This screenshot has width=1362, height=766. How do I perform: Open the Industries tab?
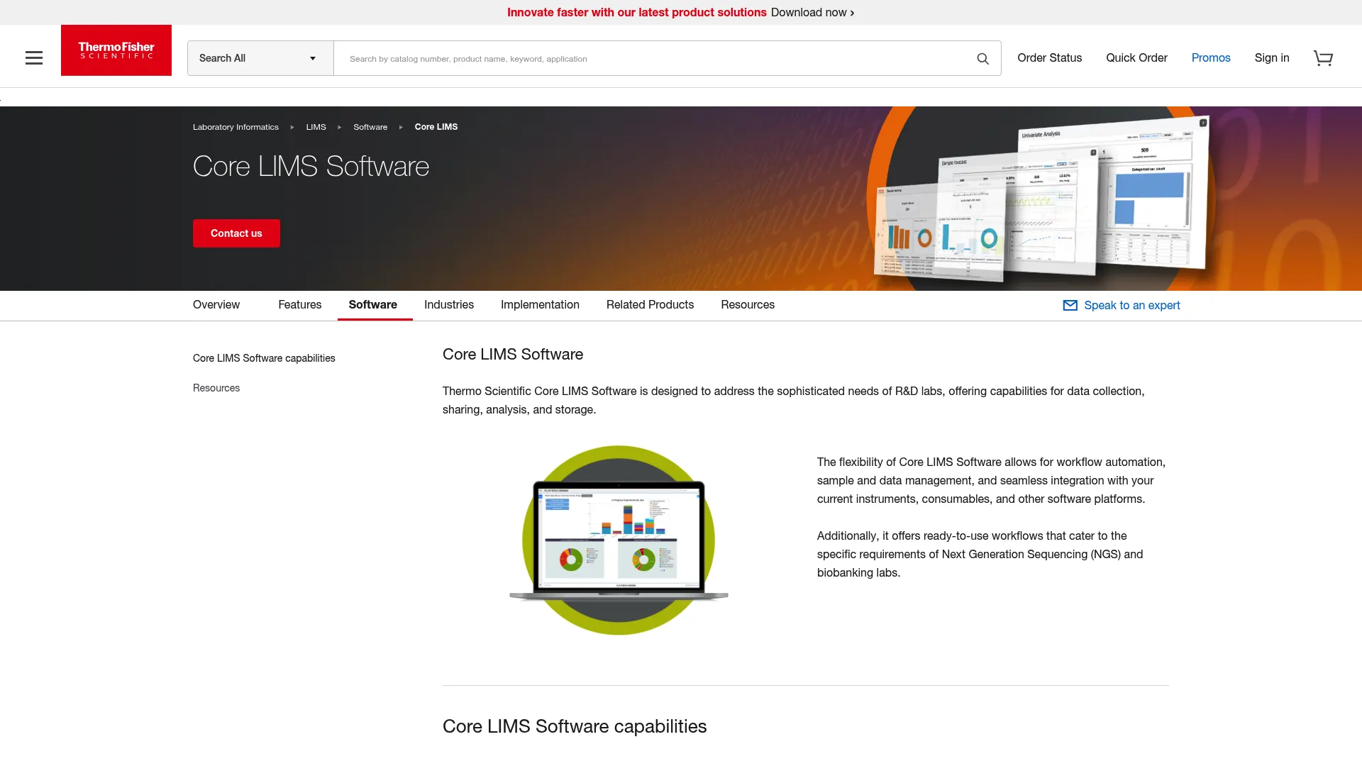coord(448,305)
